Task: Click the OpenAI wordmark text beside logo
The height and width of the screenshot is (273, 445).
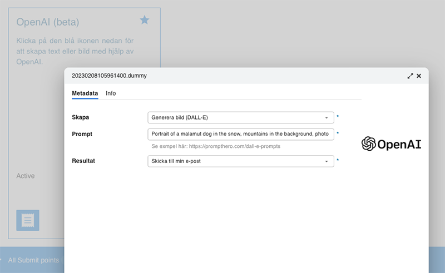Action: click(399, 145)
